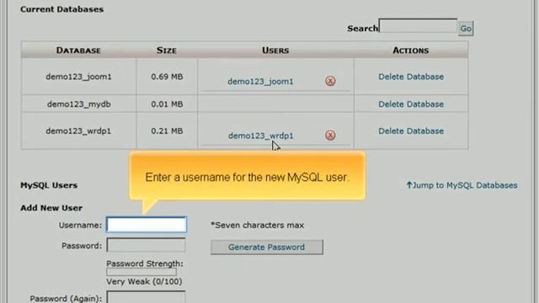
Task: Focus the Password (Again) field
Action: pyautogui.click(x=146, y=297)
